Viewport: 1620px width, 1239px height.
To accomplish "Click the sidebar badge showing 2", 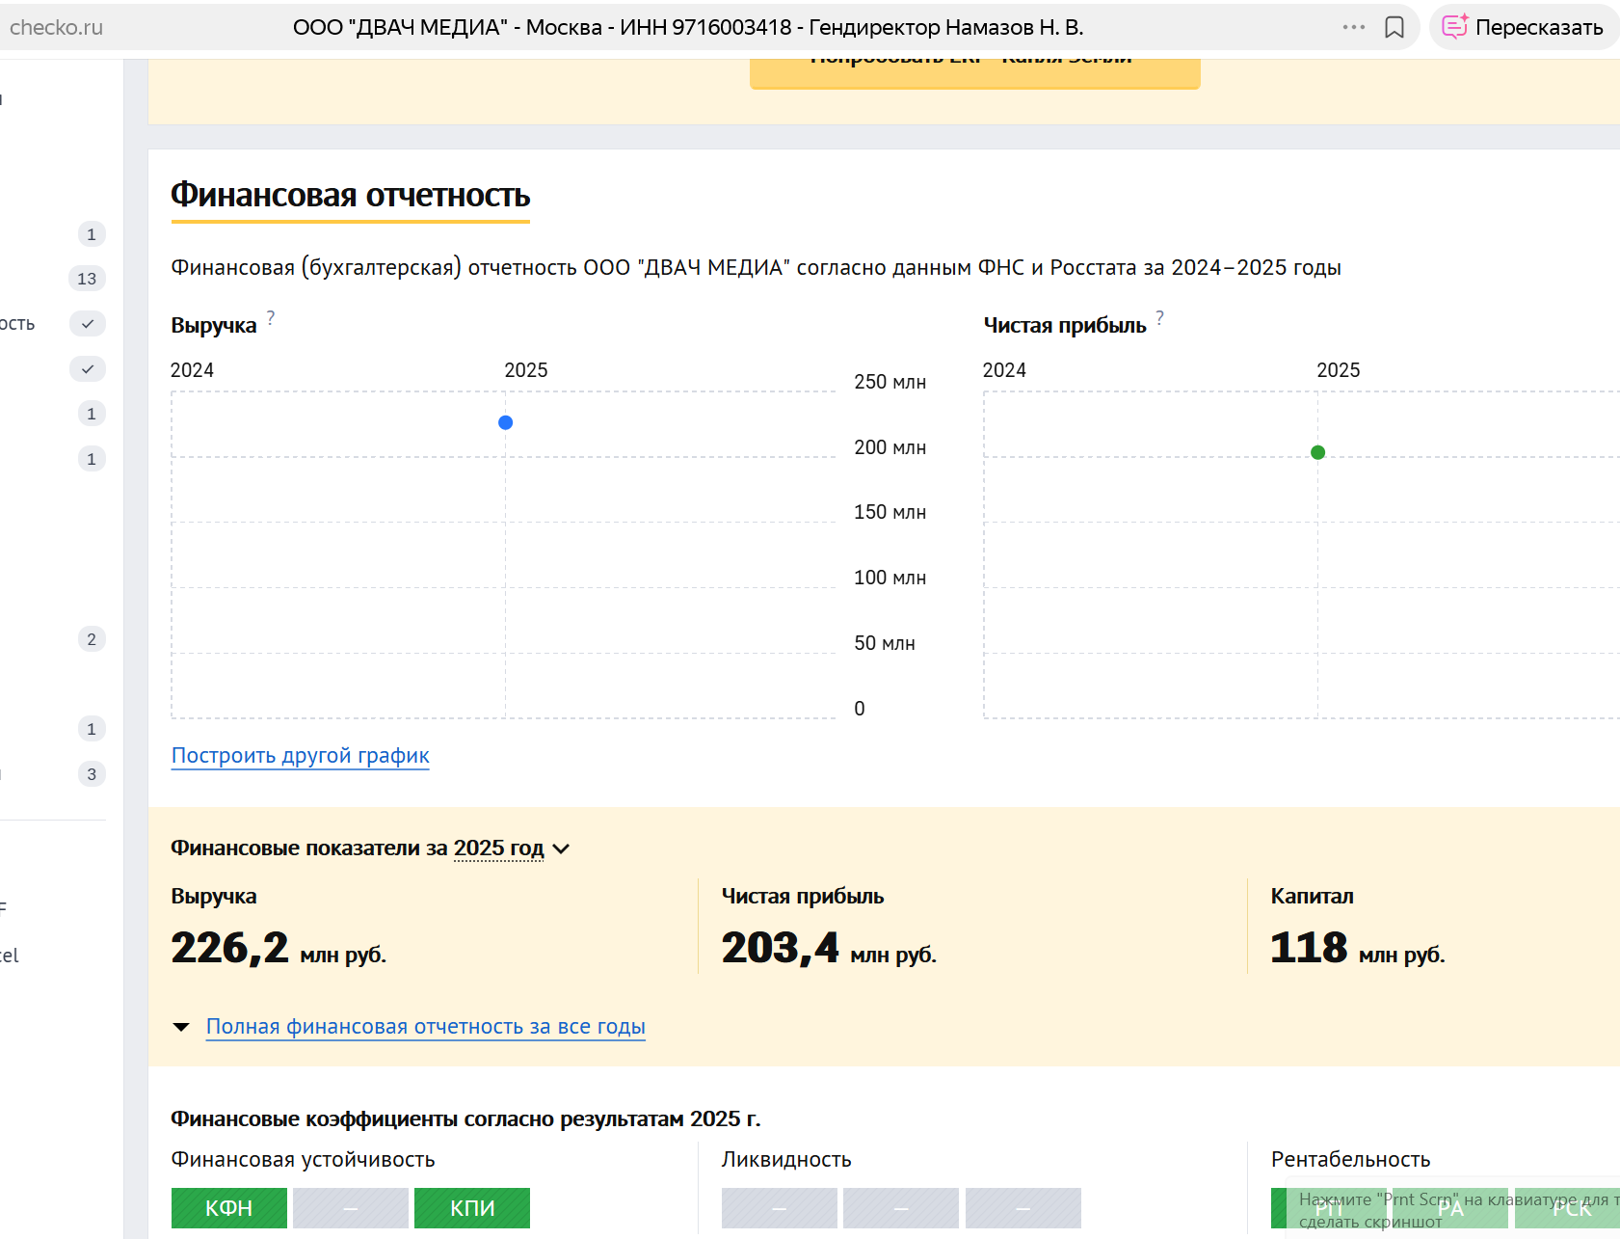I will pos(92,639).
